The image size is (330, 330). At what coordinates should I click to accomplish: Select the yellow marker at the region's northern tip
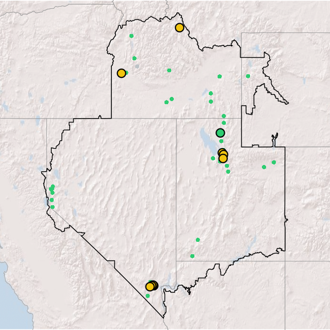tap(179, 27)
